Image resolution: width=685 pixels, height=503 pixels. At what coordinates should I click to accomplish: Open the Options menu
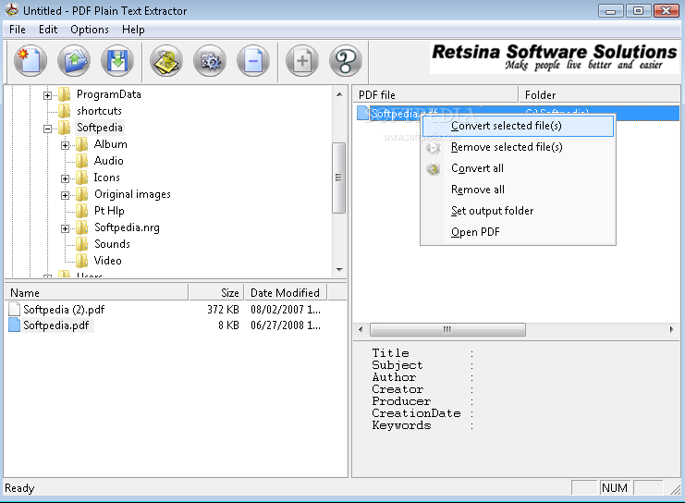click(x=90, y=30)
